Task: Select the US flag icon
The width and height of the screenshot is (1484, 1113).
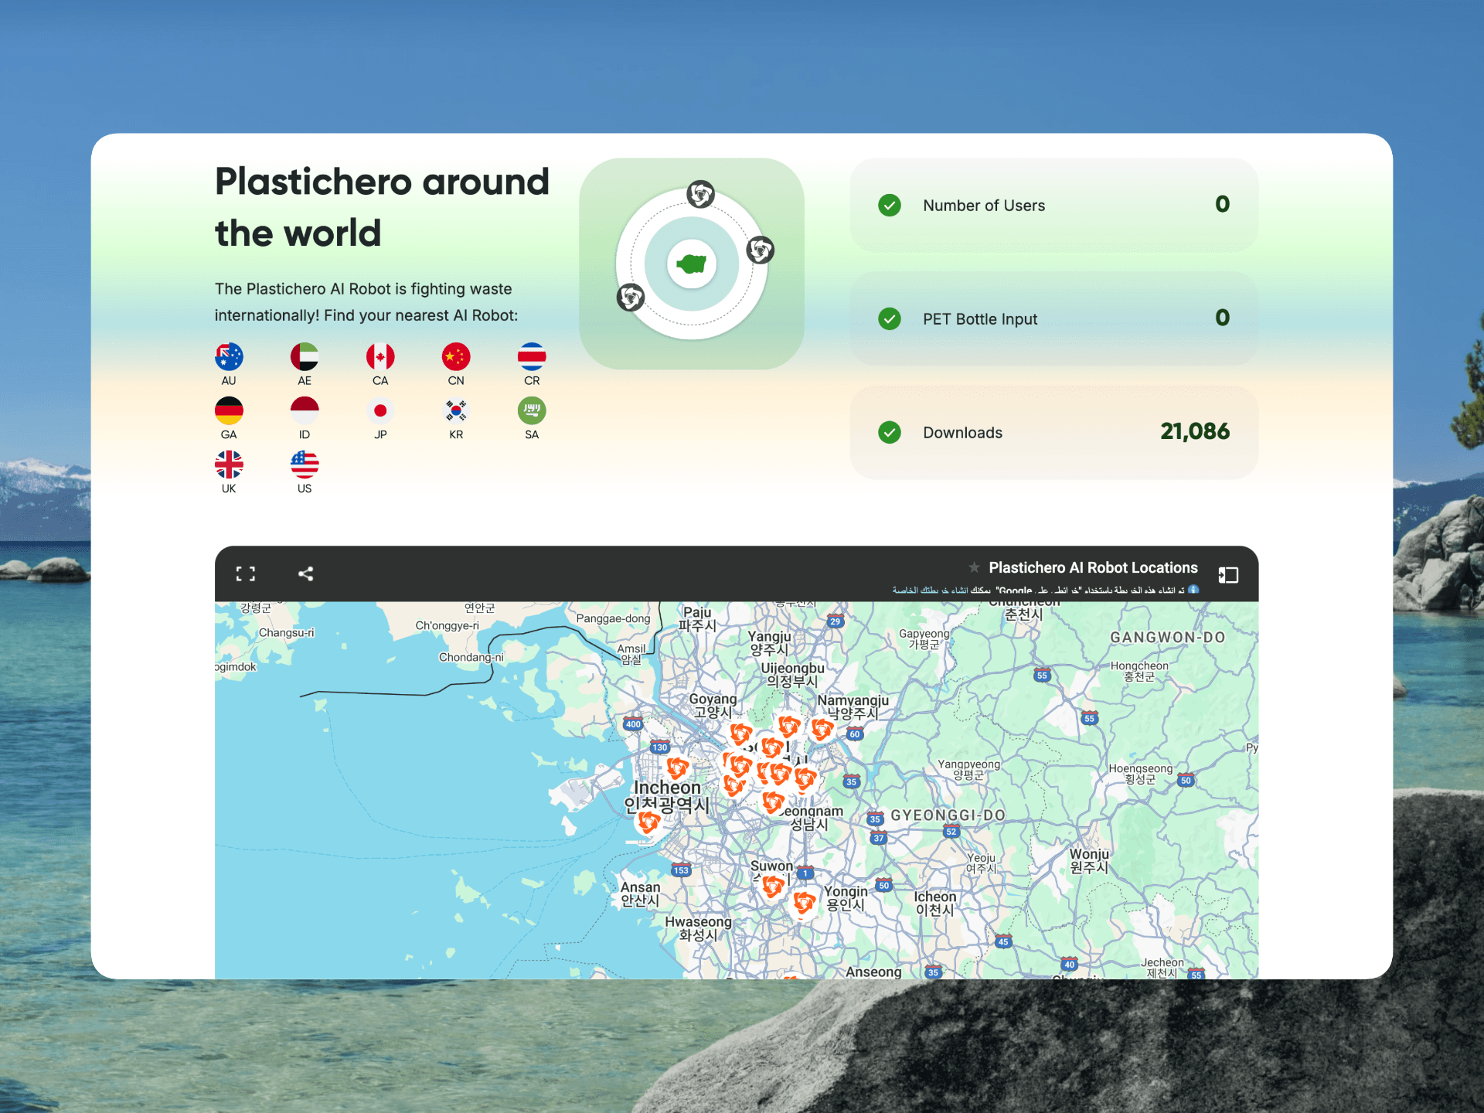Action: coord(305,465)
